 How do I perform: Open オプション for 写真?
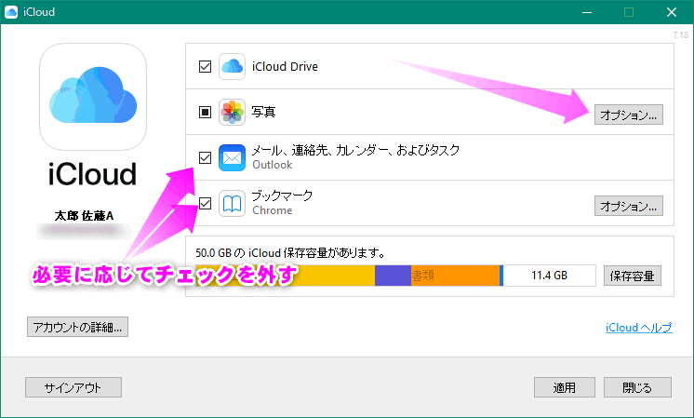629,115
